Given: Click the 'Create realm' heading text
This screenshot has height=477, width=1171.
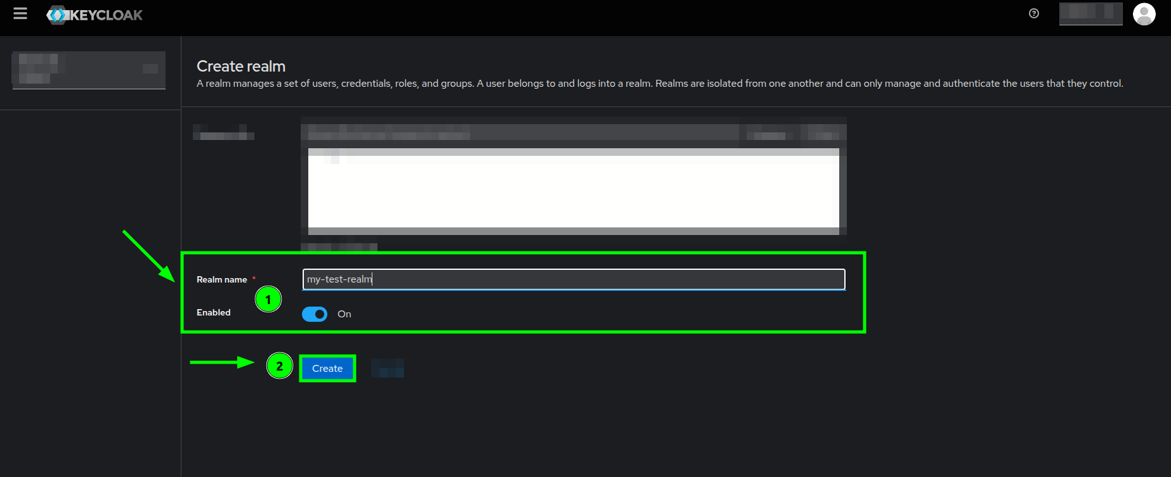Looking at the screenshot, I should 241,66.
